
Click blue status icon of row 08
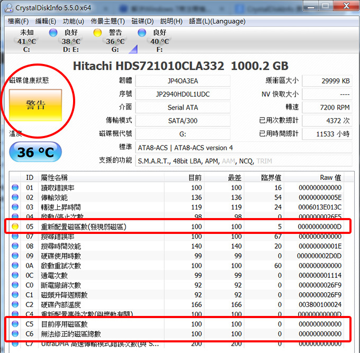[x=15, y=246]
